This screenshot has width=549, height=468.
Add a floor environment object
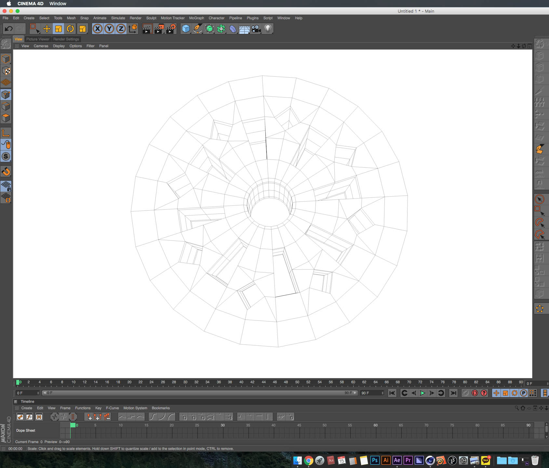(245, 29)
